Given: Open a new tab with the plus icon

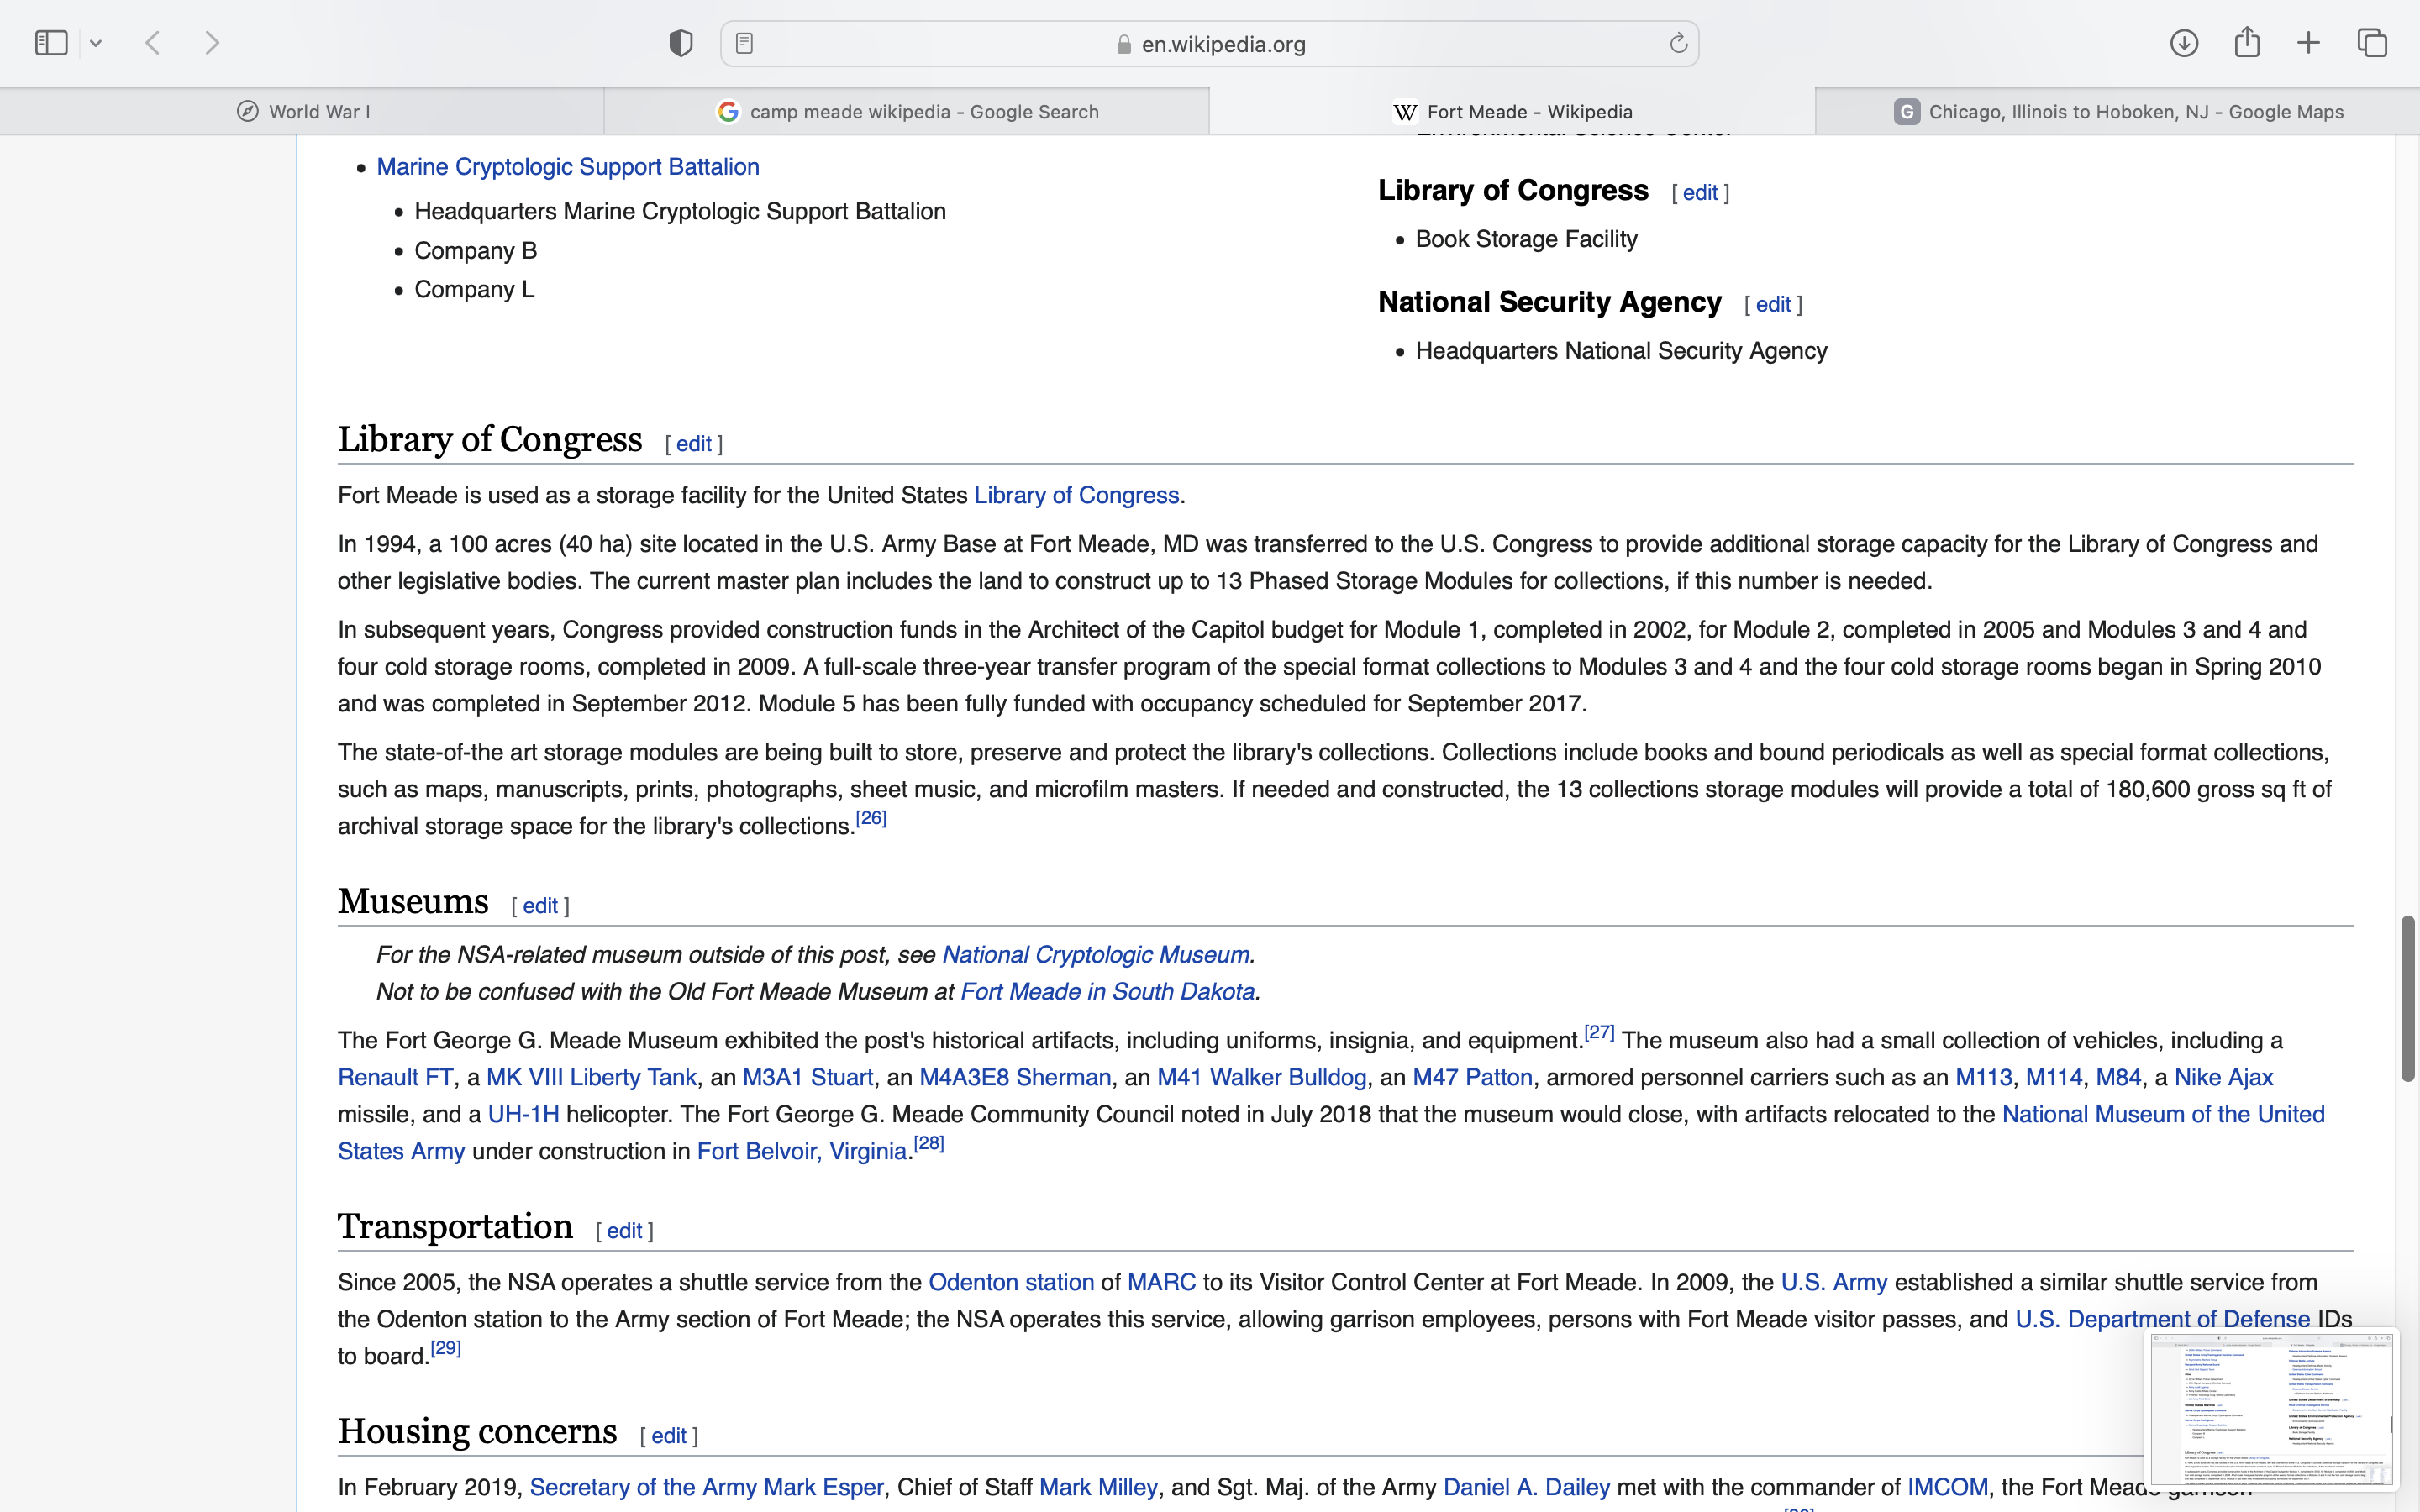Looking at the screenshot, I should pos(2308,43).
